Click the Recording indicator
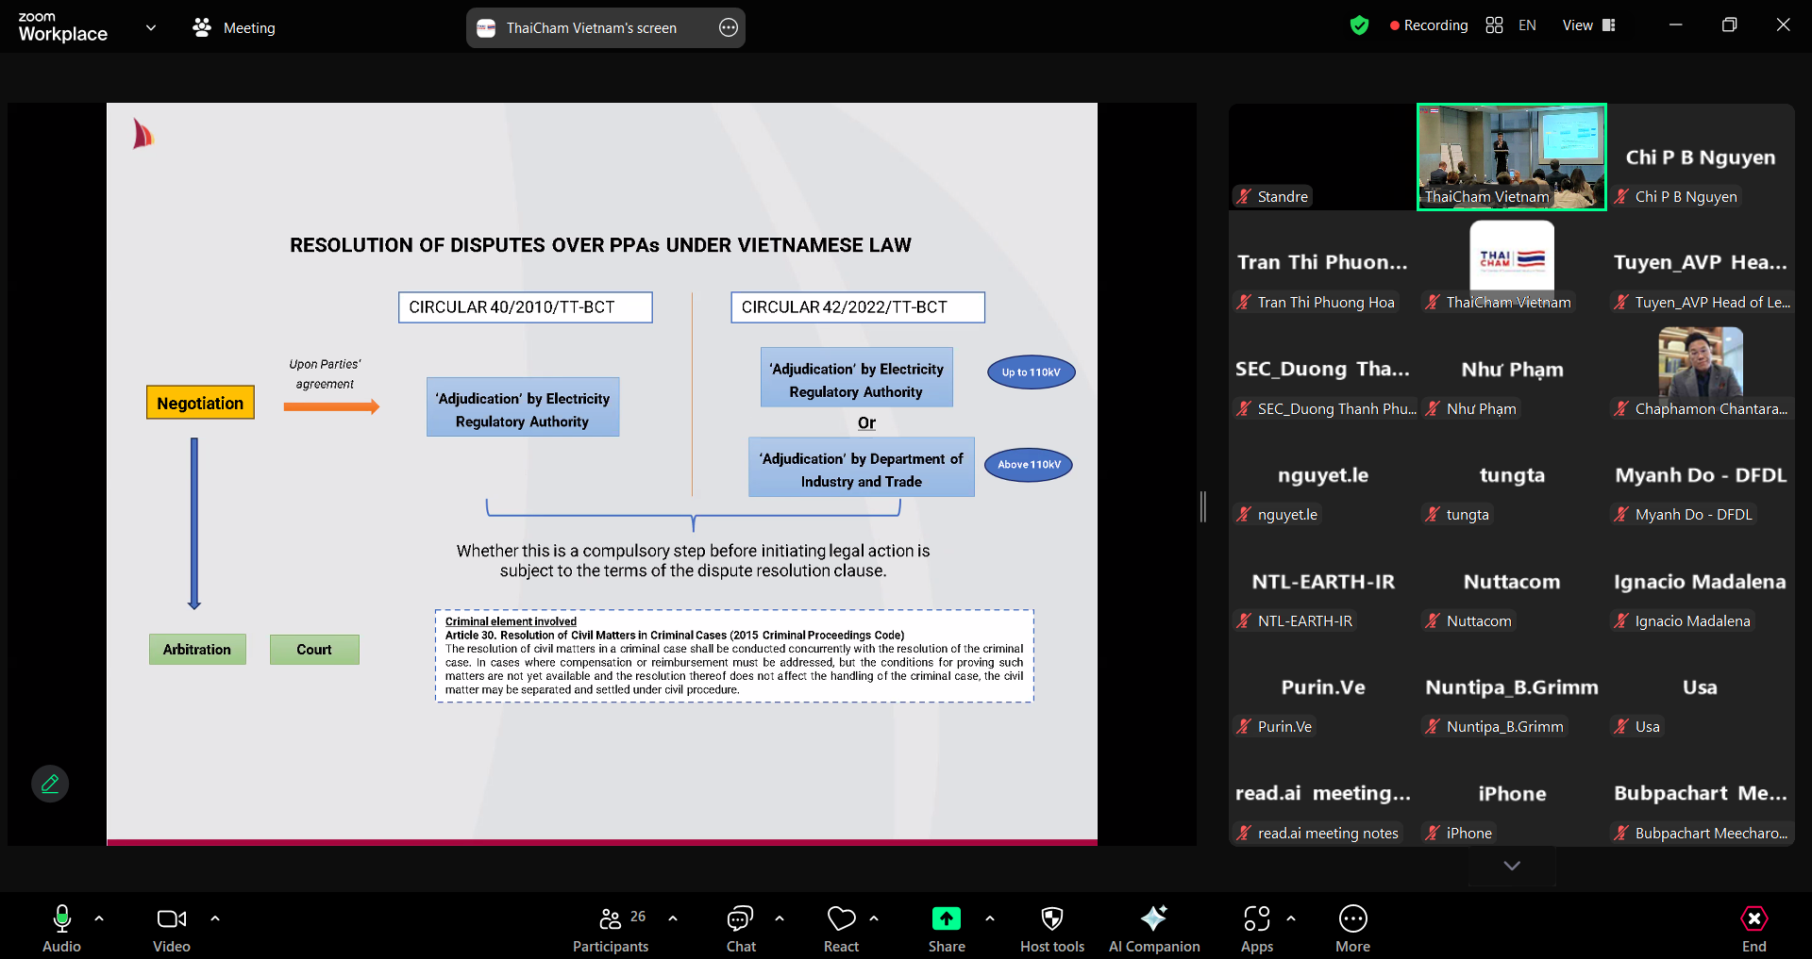The height and width of the screenshot is (959, 1812). [x=1429, y=25]
